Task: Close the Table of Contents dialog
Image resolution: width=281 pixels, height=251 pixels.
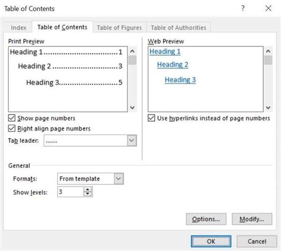Action: pyautogui.click(x=269, y=8)
